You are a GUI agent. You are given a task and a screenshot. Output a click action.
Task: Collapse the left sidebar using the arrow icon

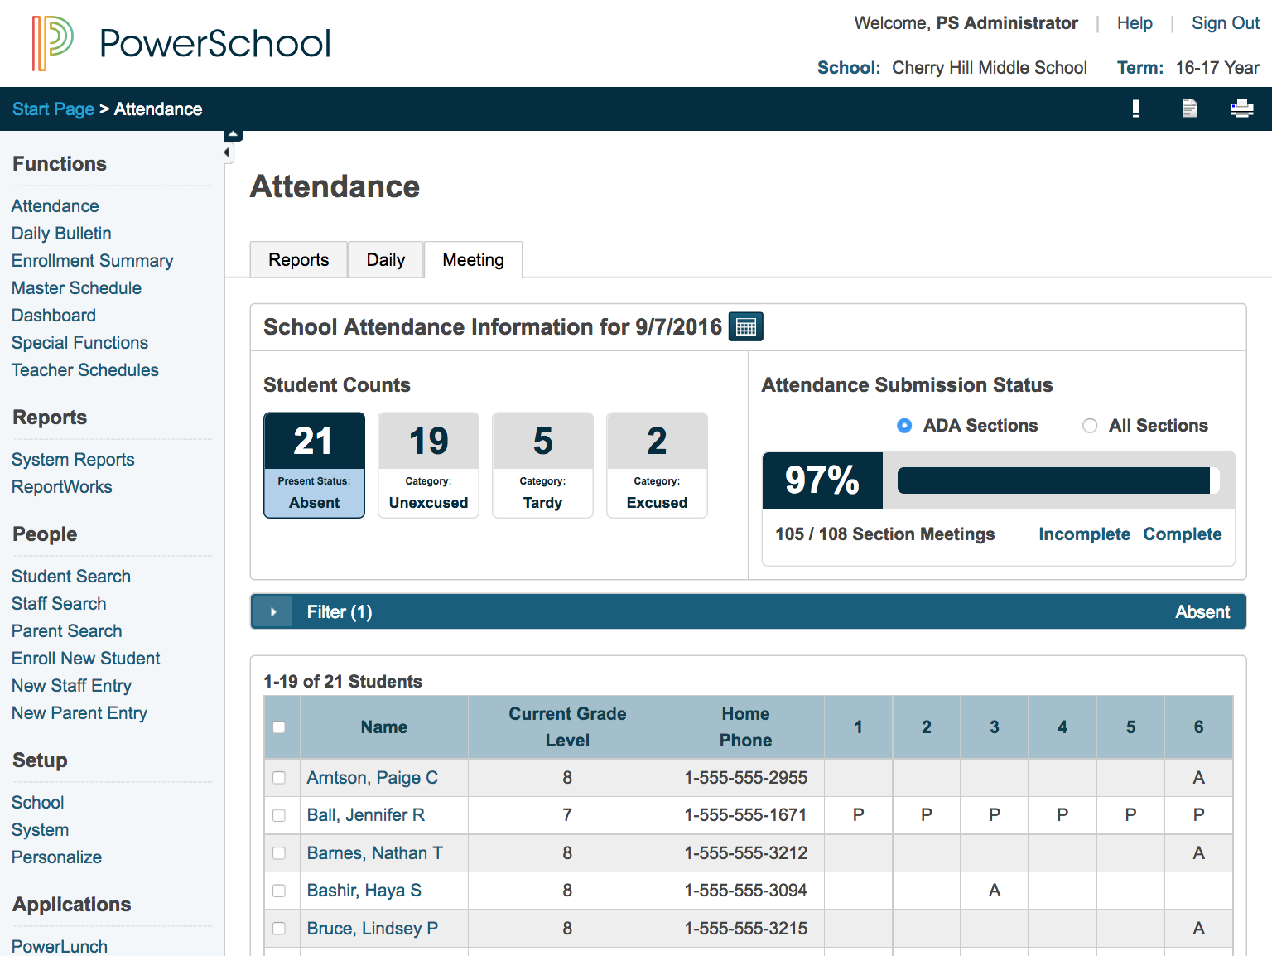[x=227, y=152]
